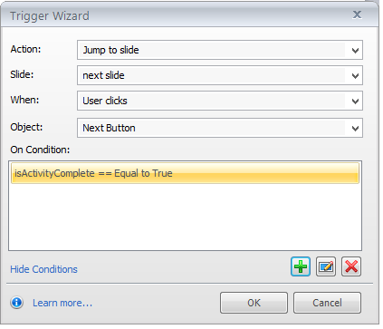The image size is (383, 329).
Task: Confirm the trigger with OK button
Action: click(x=254, y=303)
